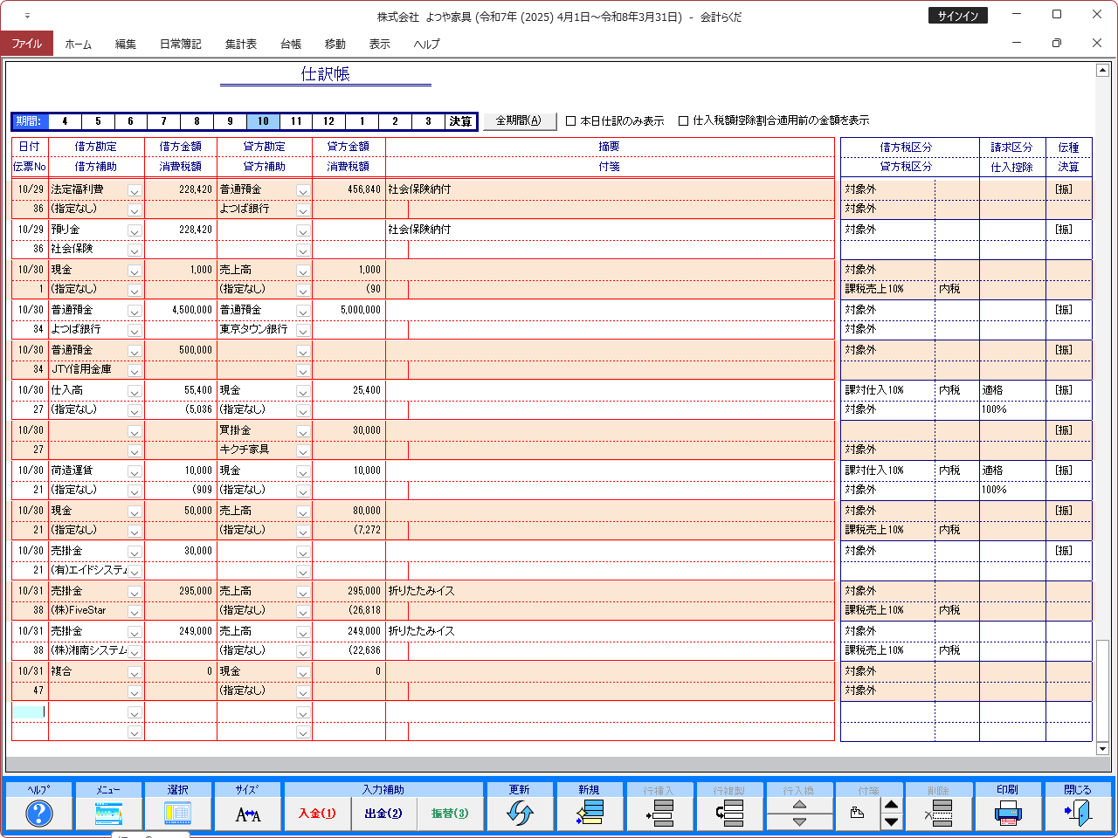Viewport: 1118px width, 838px height.
Task: Click the 入金(1) input assist button
Action: pos(317,814)
